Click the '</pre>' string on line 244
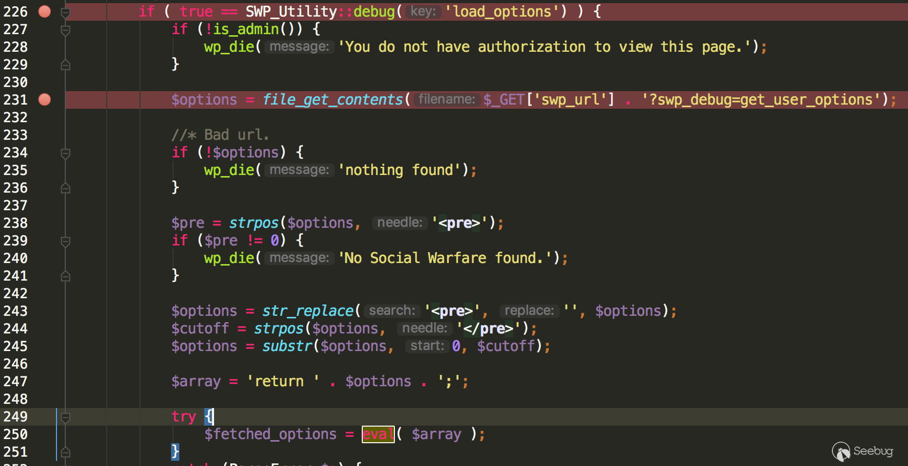 (489, 328)
